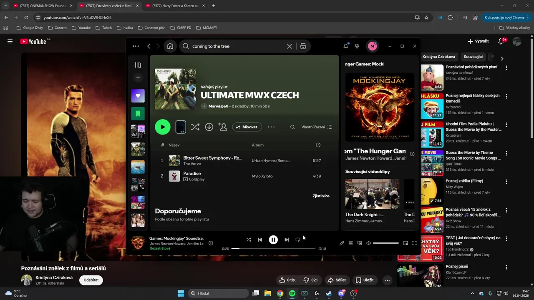Play the ULTIMATE MWX CZECH playlist

(x=163, y=127)
